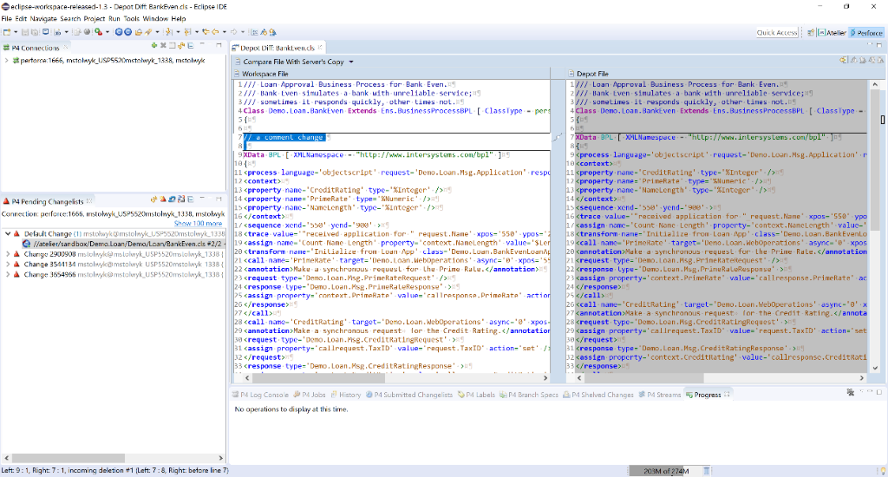Open the Project menu
Screen dimensions: 888x477
pyautogui.click(x=95, y=19)
